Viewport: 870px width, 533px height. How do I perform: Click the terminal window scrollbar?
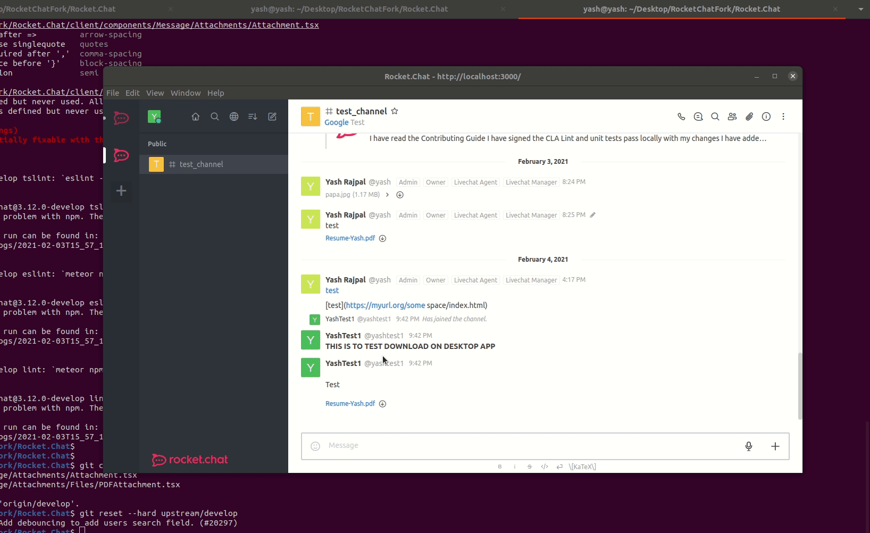click(x=867, y=476)
